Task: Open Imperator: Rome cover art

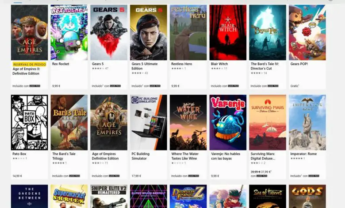Action: coord(307,123)
